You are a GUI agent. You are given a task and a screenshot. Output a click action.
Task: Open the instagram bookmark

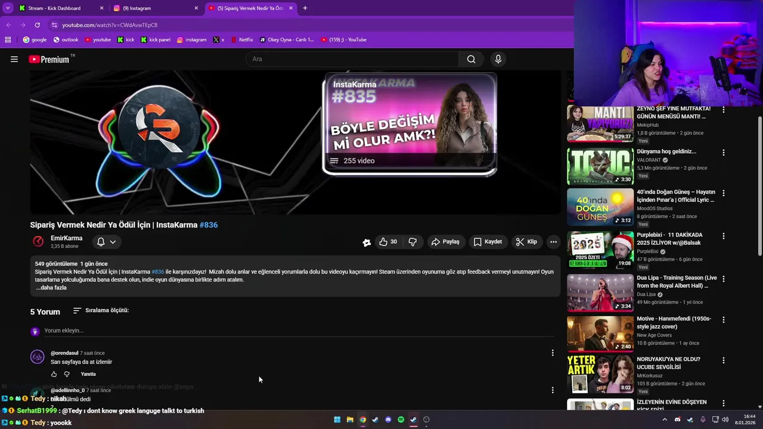pos(191,40)
